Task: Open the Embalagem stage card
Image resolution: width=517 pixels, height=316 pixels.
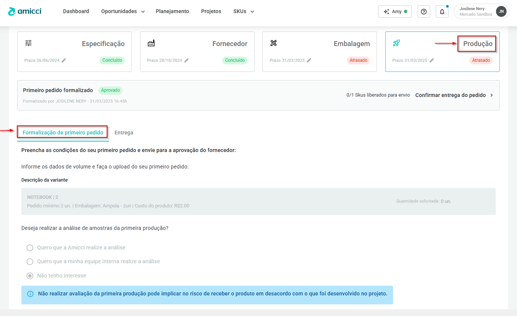Action: pos(319,51)
